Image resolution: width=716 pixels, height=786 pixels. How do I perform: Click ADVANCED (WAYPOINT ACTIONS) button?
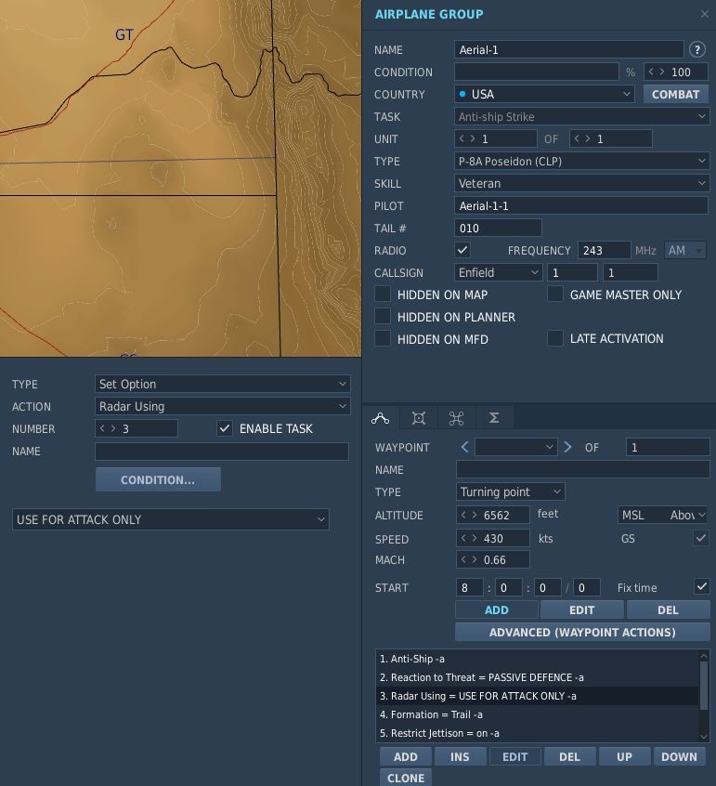tap(582, 632)
